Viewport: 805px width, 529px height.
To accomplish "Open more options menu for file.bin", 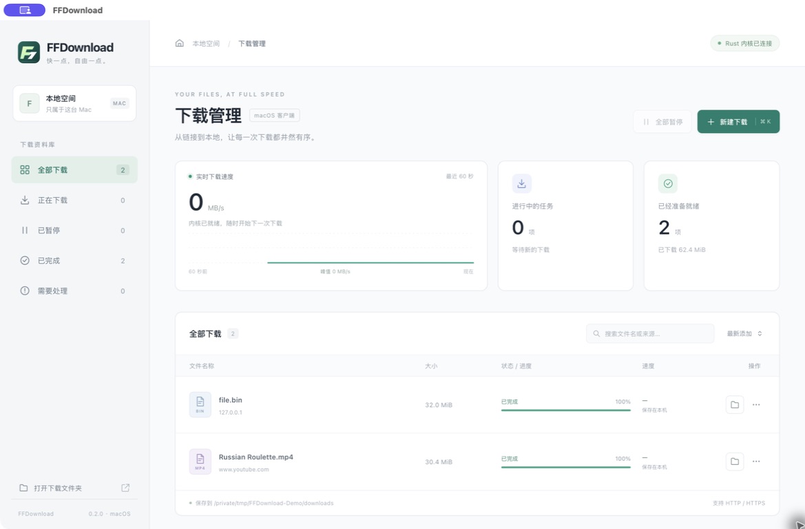I will [x=756, y=405].
